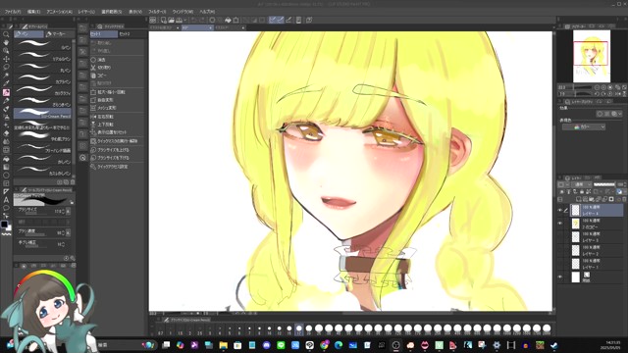Screen dimensions: 628x353
Task: Switch to the マーカー sub tool tab
Action: pyautogui.click(x=60, y=34)
